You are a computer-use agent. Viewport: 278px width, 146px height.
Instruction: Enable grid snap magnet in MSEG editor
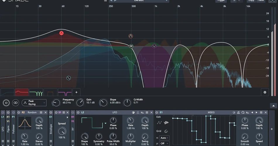coord(166,131)
